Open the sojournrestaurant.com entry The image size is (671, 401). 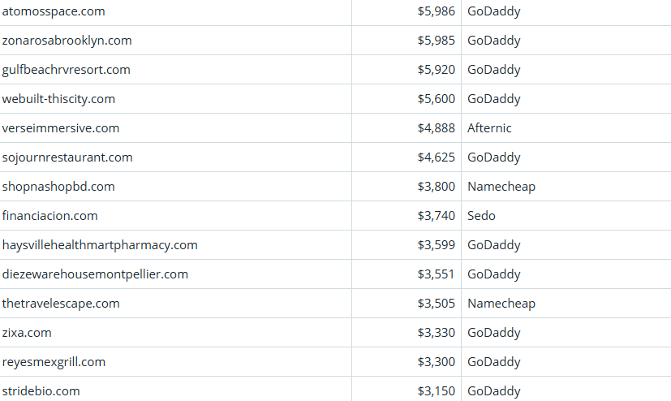(67, 157)
